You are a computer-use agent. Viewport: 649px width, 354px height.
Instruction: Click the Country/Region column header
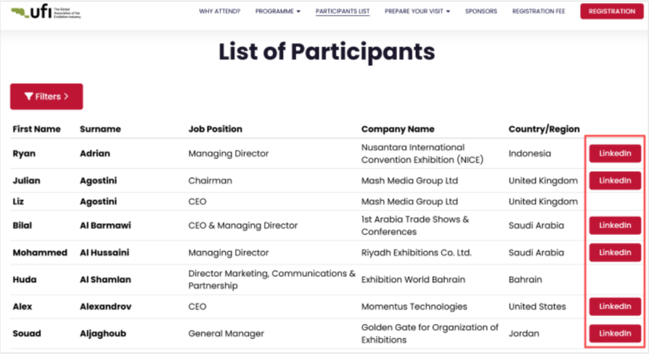[x=544, y=129]
